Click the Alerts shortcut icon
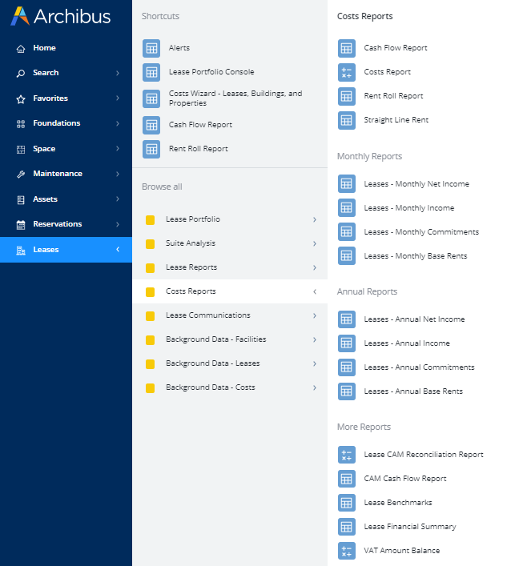 (151, 48)
